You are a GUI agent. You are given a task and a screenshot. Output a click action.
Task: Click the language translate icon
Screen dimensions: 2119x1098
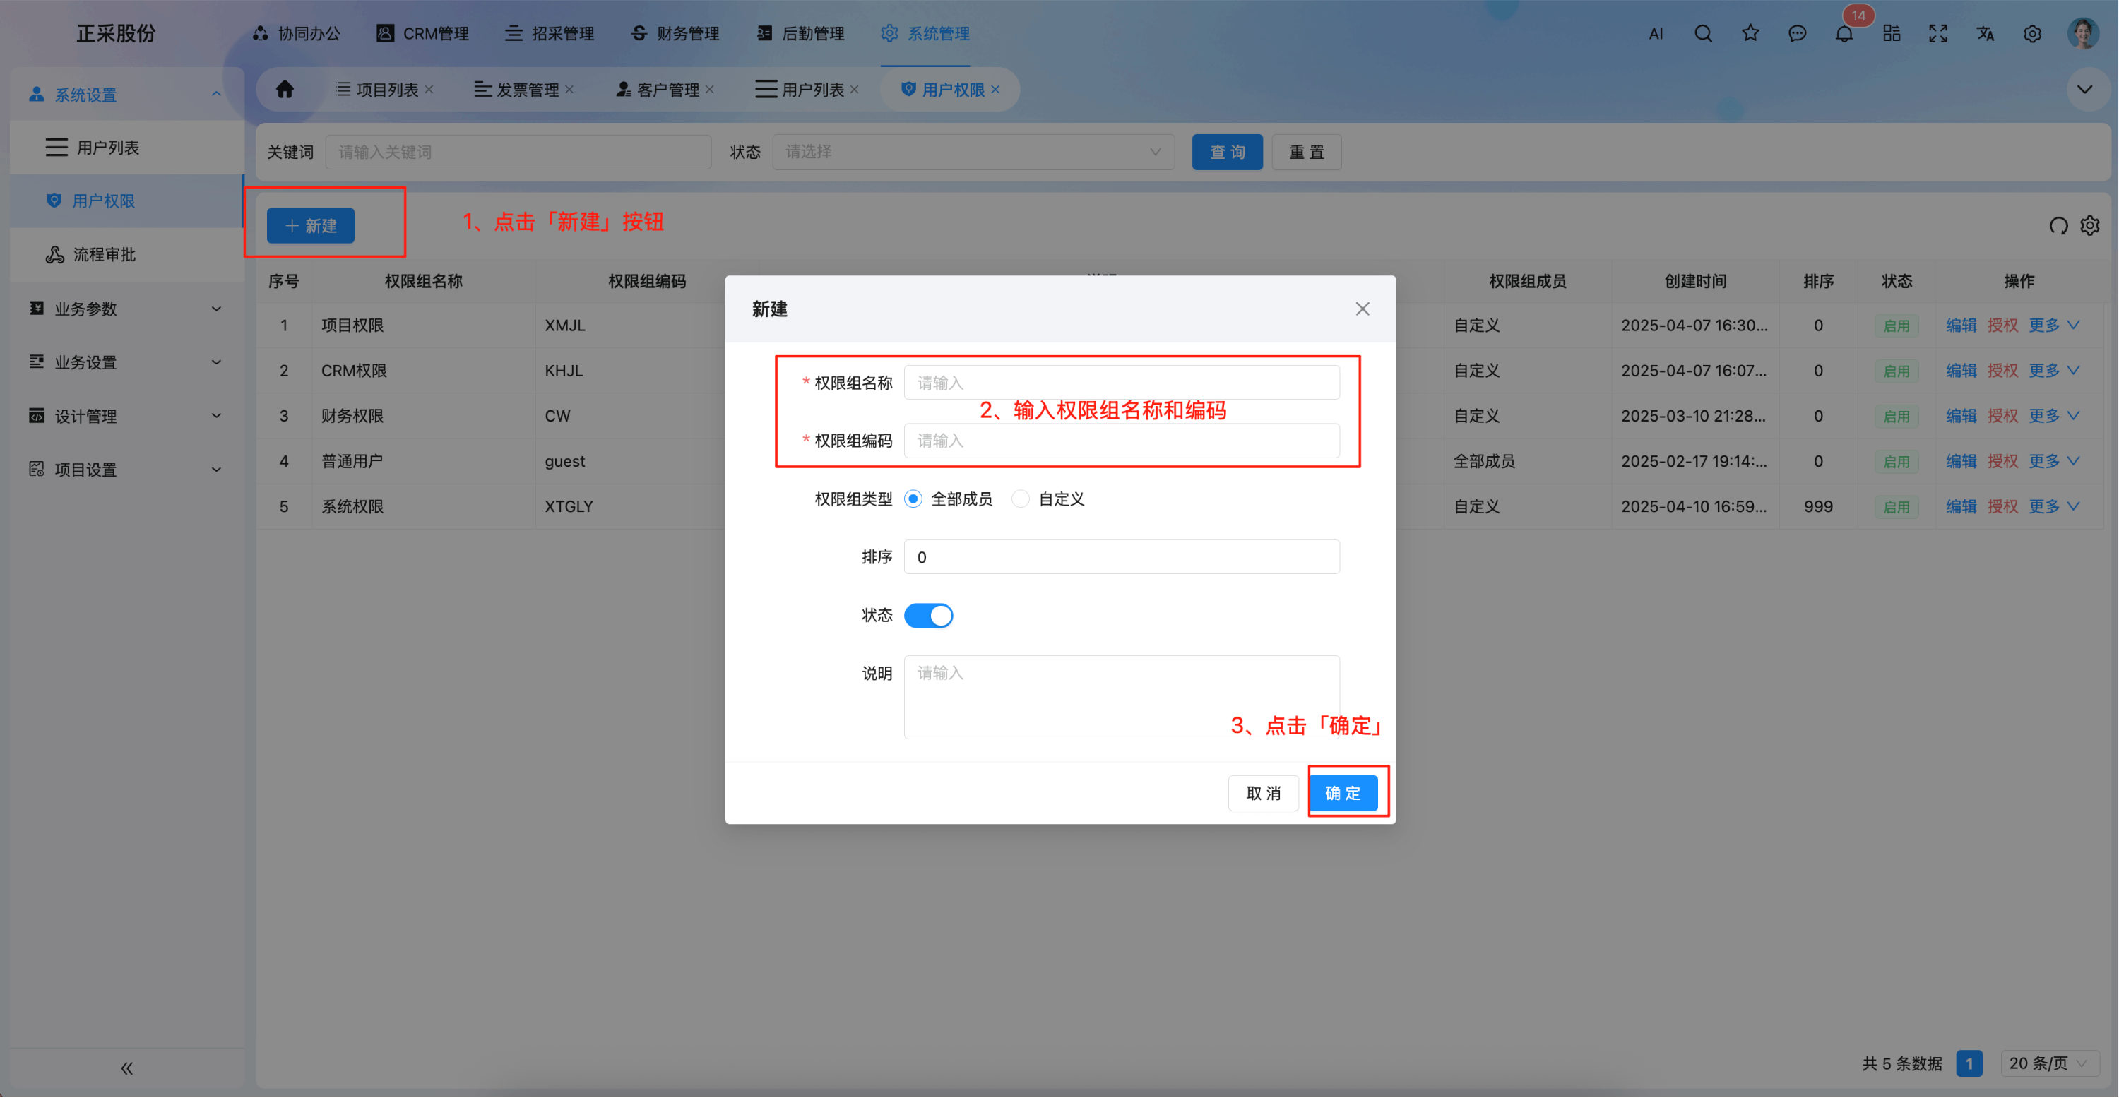click(1985, 34)
